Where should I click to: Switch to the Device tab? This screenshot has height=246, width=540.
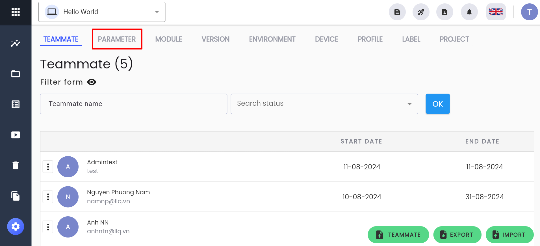[327, 39]
